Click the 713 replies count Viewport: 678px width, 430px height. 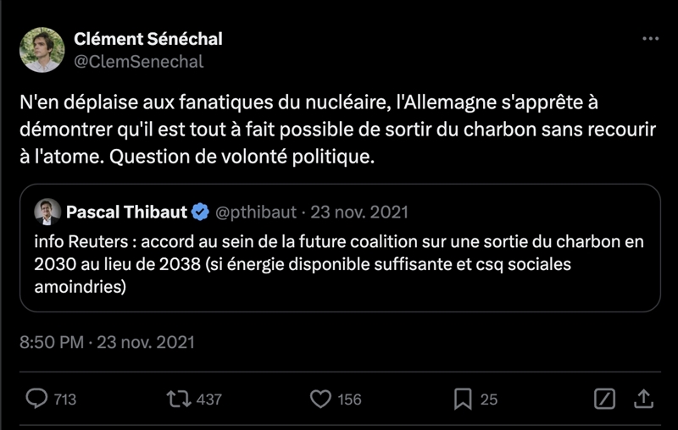pyautogui.click(x=65, y=400)
